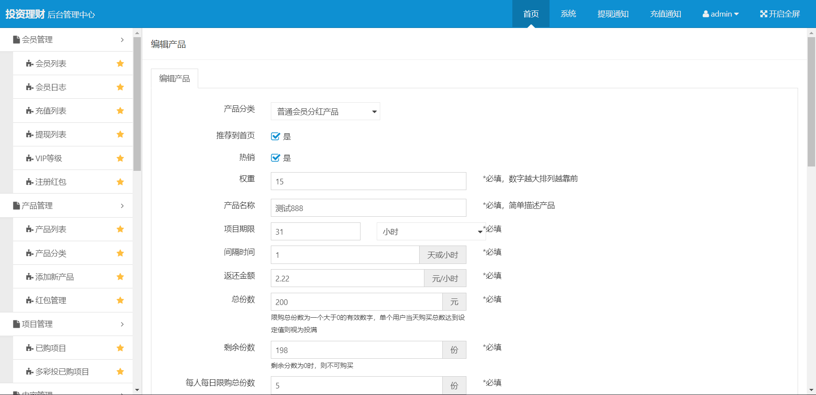Click the star icon beside VIP等级
The width and height of the screenshot is (816, 395).
coord(120,158)
